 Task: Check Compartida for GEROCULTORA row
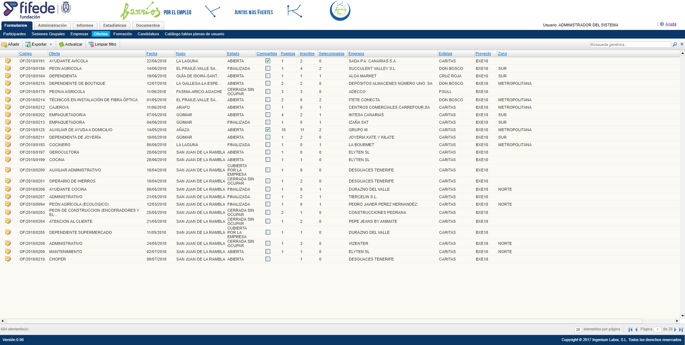tap(268, 152)
